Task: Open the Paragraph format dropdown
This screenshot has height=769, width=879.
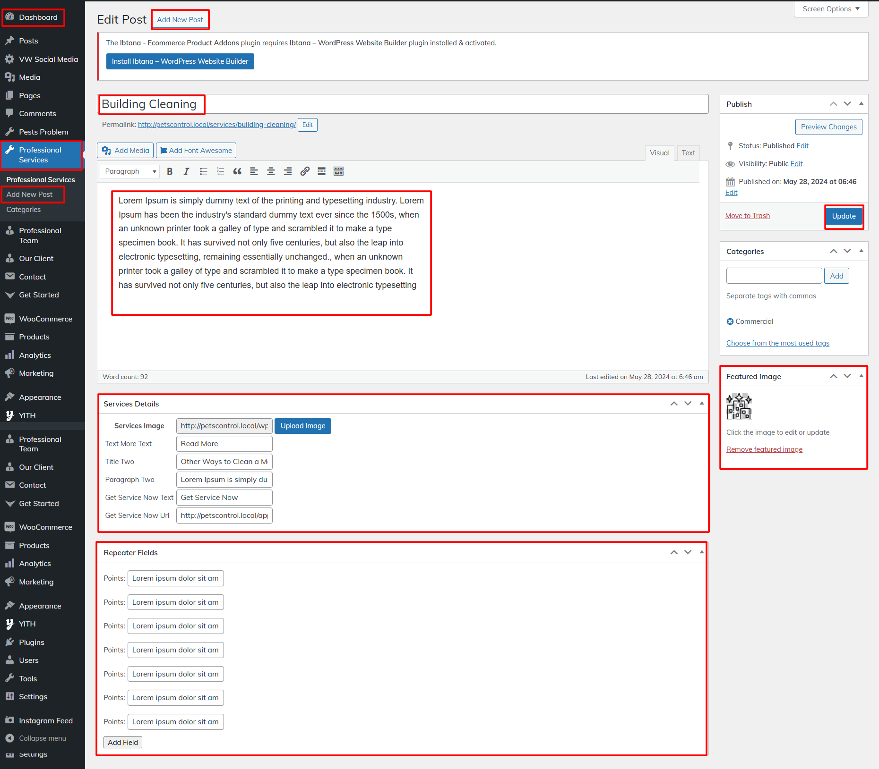Action: [x=130, y=171]
